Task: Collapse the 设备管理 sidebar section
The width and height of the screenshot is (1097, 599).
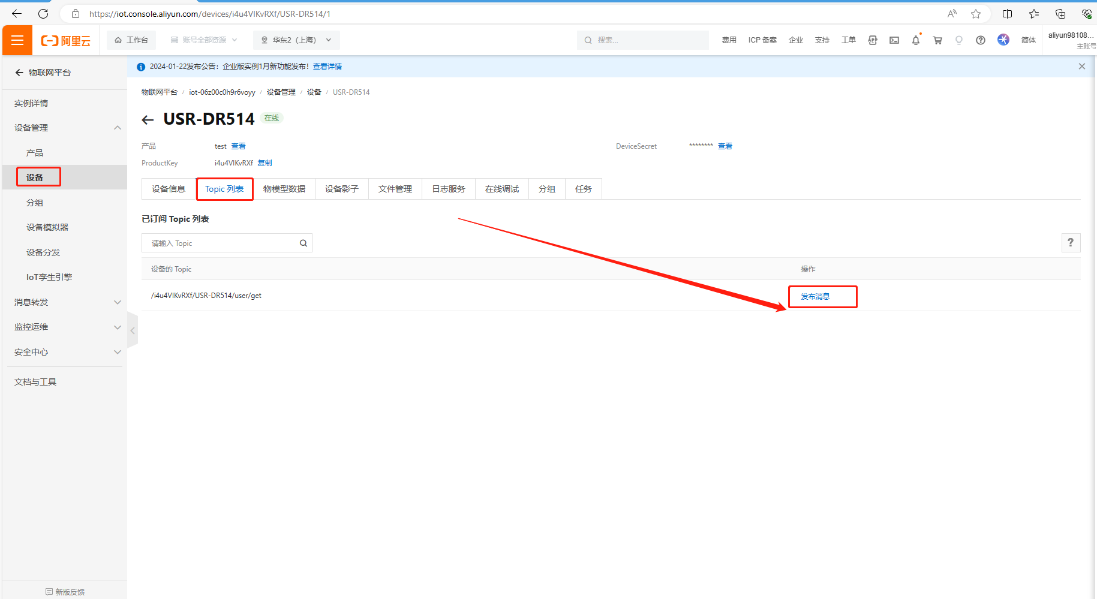Action: pos(118,128)
